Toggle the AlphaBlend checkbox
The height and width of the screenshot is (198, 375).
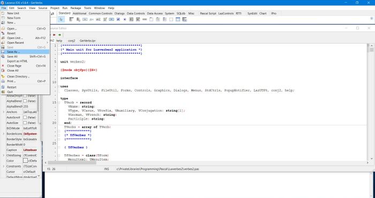pyautogui.click(x=25, y=101)
